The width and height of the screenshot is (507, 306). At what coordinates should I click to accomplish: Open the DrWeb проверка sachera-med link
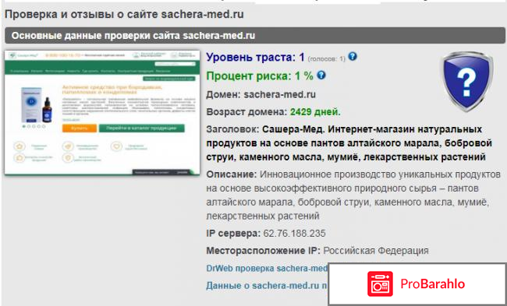tap(267, 269)
